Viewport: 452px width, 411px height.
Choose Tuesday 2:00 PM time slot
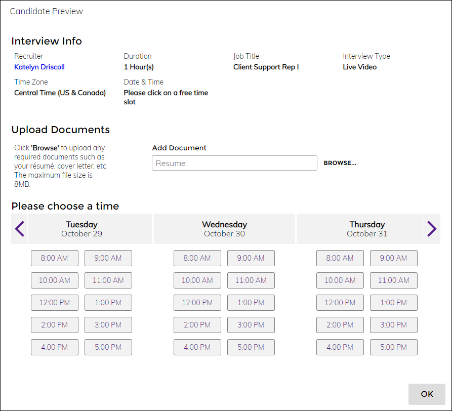[x=55, y=325]
